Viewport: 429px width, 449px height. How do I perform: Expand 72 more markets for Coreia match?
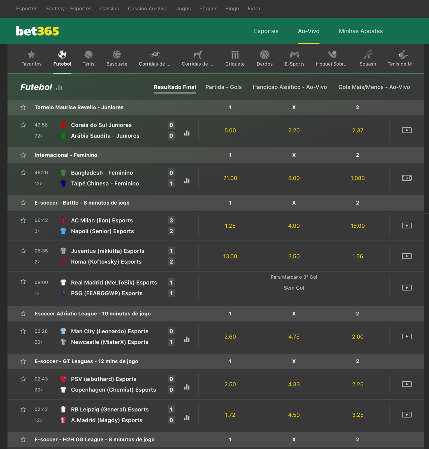(x=38, y=136)
